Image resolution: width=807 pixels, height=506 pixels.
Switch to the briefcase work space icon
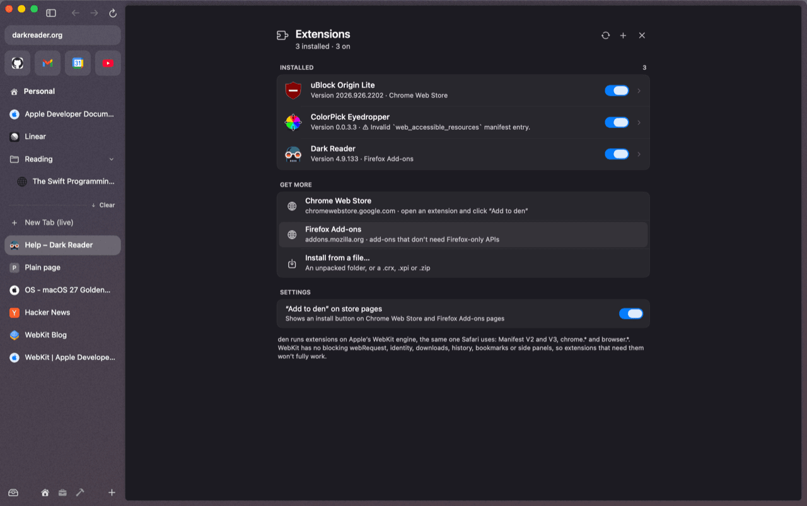click(x=62, y=493)
